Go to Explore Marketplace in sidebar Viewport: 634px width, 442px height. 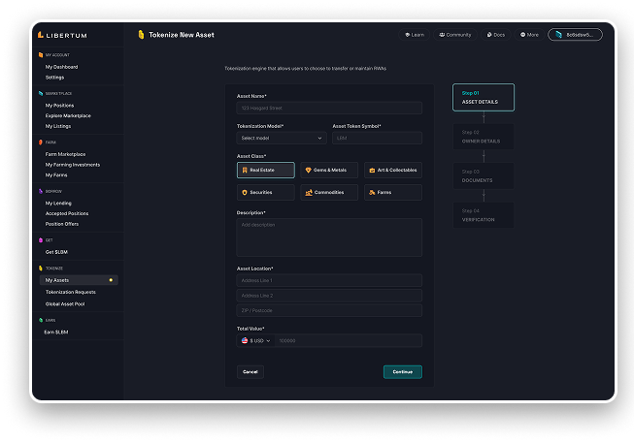tap(68, 115)
